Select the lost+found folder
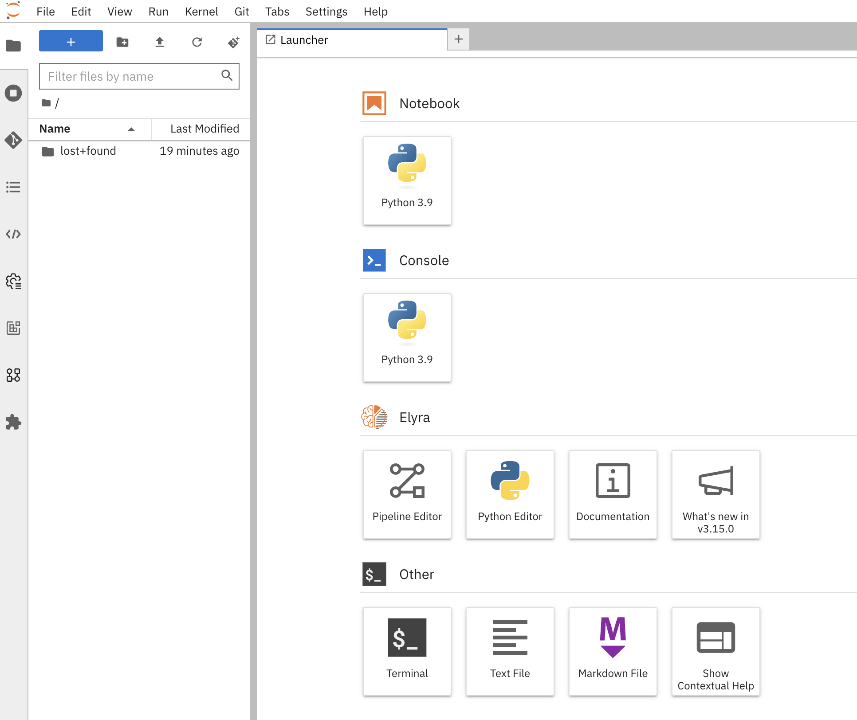The width and height of the screenshot is (857, 720). pyautogui.click(x=139, y=151)
